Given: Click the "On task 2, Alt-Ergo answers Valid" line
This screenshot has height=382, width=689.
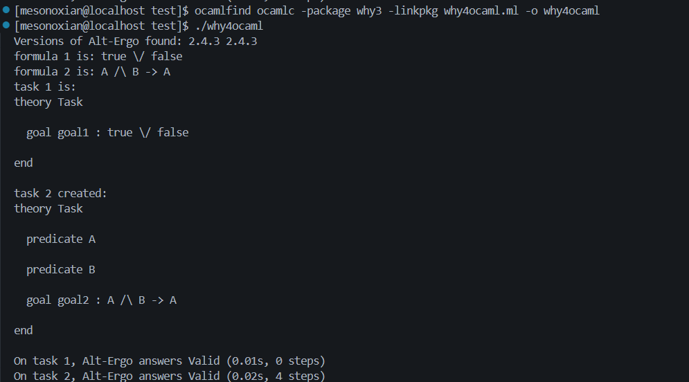Looking at the screenshot, I should (x=170, y=376).
